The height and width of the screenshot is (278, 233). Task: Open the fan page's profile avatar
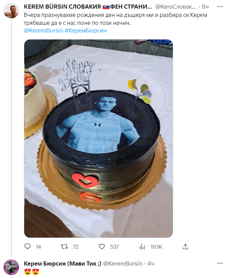tap(11, 11)
